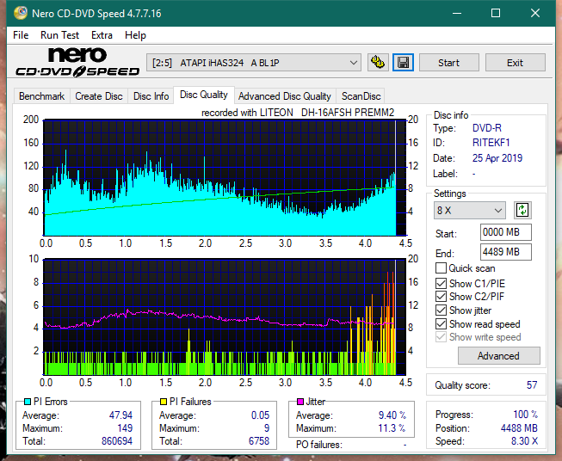The width and height of the screenshot is (562, 461).
Task: Click the End position field 4489 MB
Action: [505, 252]
